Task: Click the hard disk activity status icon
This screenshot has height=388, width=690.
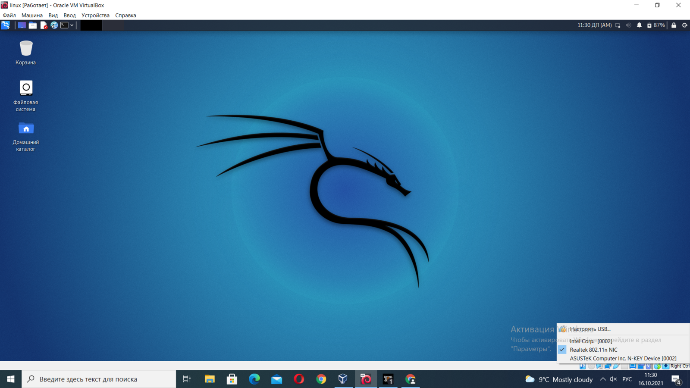Action: point(583,366)
